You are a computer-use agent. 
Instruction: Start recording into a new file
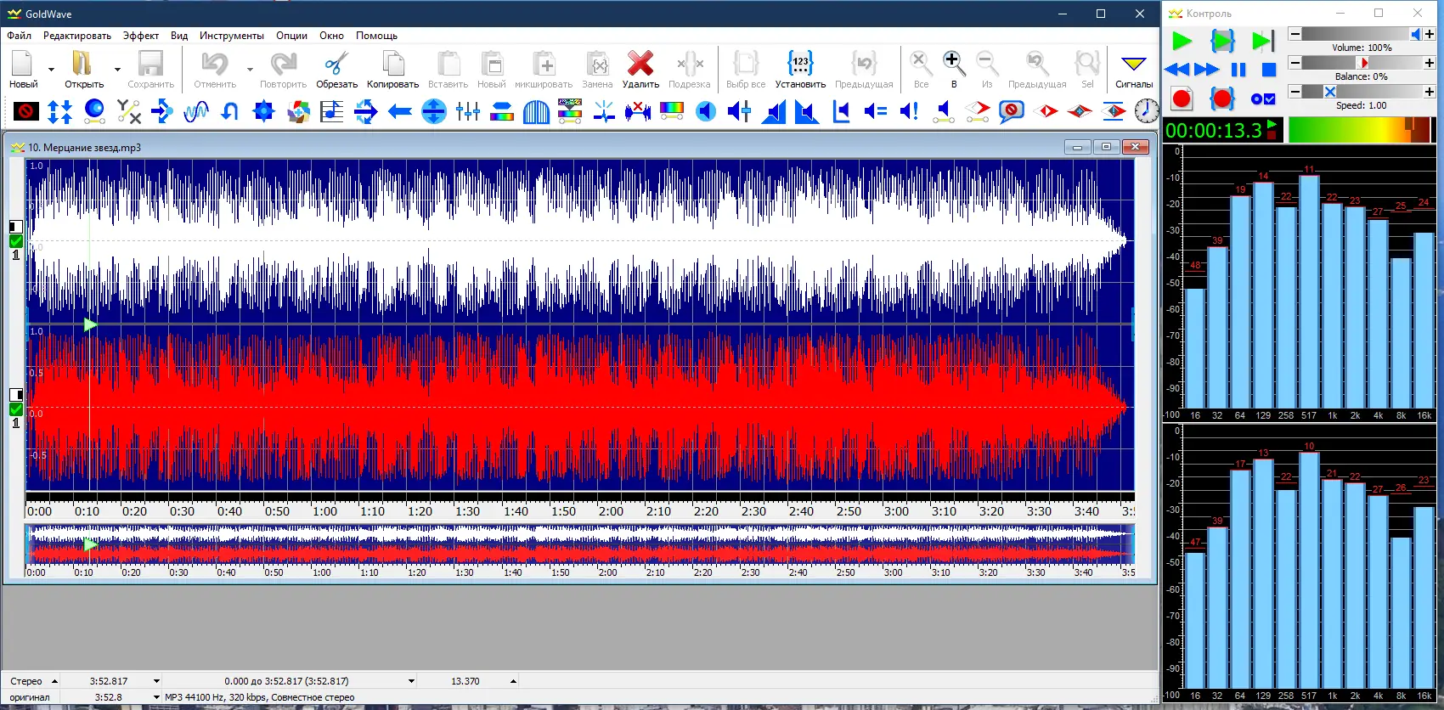pyautogui.click(x=1181, y=99)
